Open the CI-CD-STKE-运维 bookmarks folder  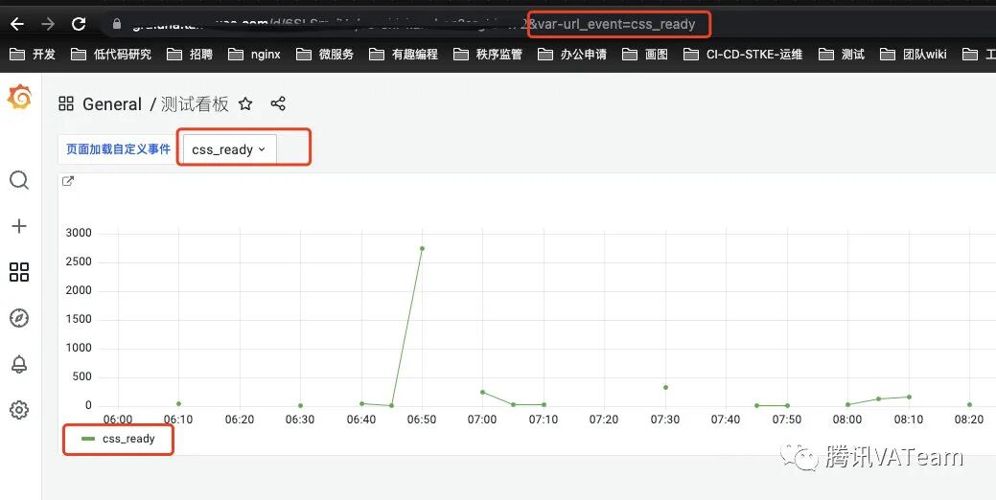[743, 55]
